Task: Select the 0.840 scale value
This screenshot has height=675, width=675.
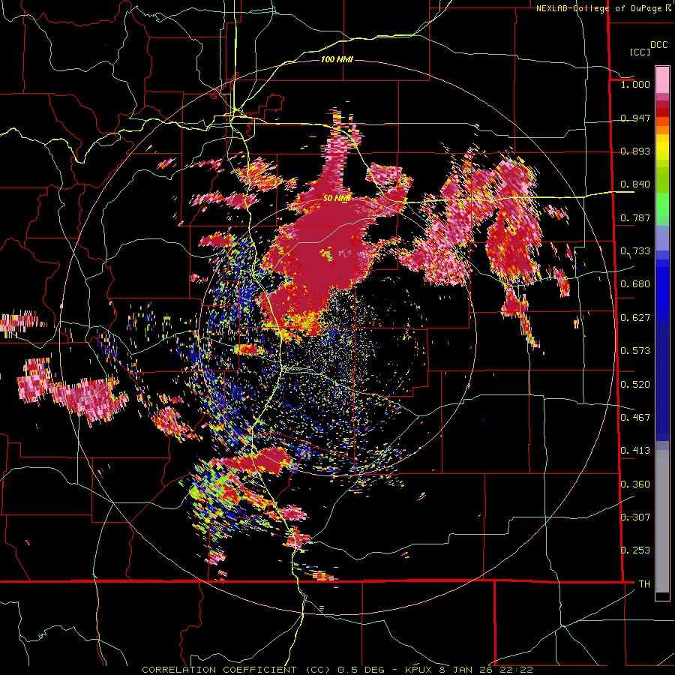Action: click(635, 184)
